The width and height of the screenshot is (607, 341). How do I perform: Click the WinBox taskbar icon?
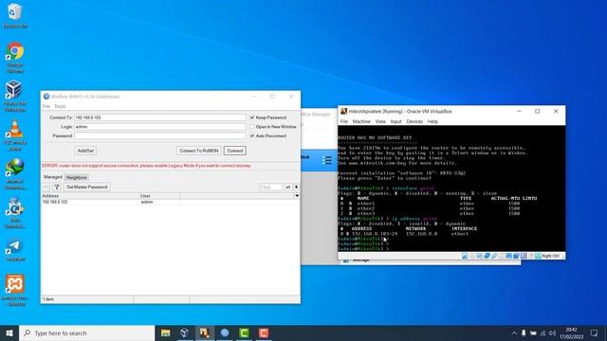coord(225,332)
